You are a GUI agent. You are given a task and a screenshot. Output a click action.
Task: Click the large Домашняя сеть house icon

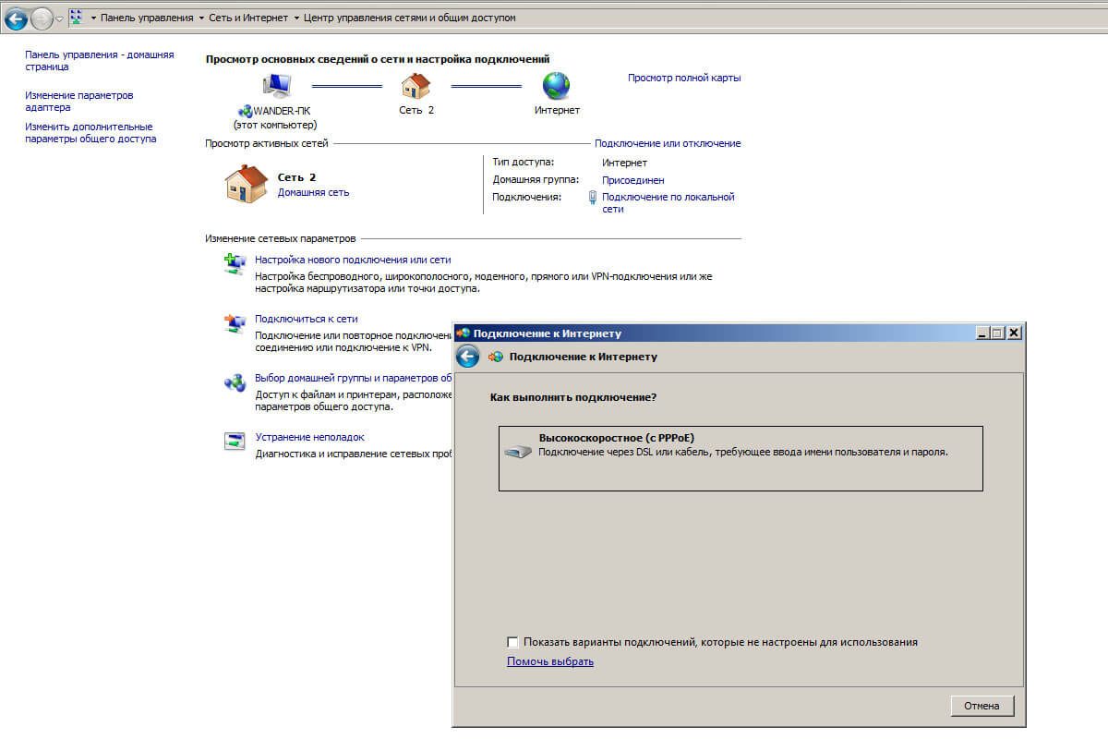[247, 184]
